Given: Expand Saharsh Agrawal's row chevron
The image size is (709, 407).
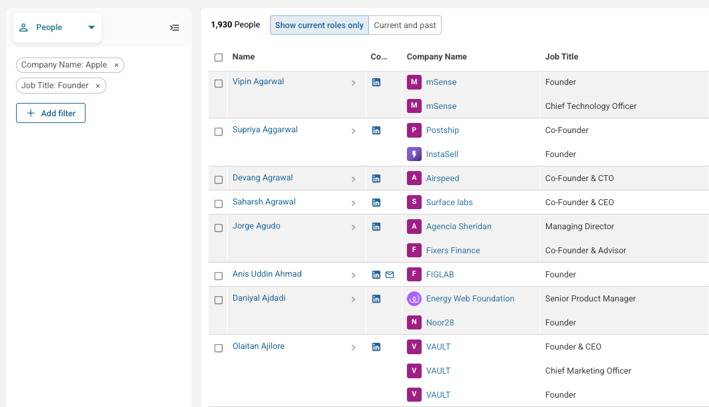Looking at the screenshot, I should [x=353, y=203].
